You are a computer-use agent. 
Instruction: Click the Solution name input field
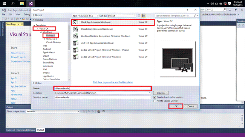coord(103,97)
